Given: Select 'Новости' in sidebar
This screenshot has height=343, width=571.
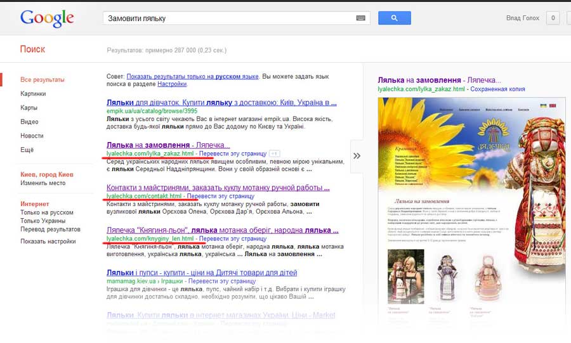Looking at the screenshot, I should 32,136.
